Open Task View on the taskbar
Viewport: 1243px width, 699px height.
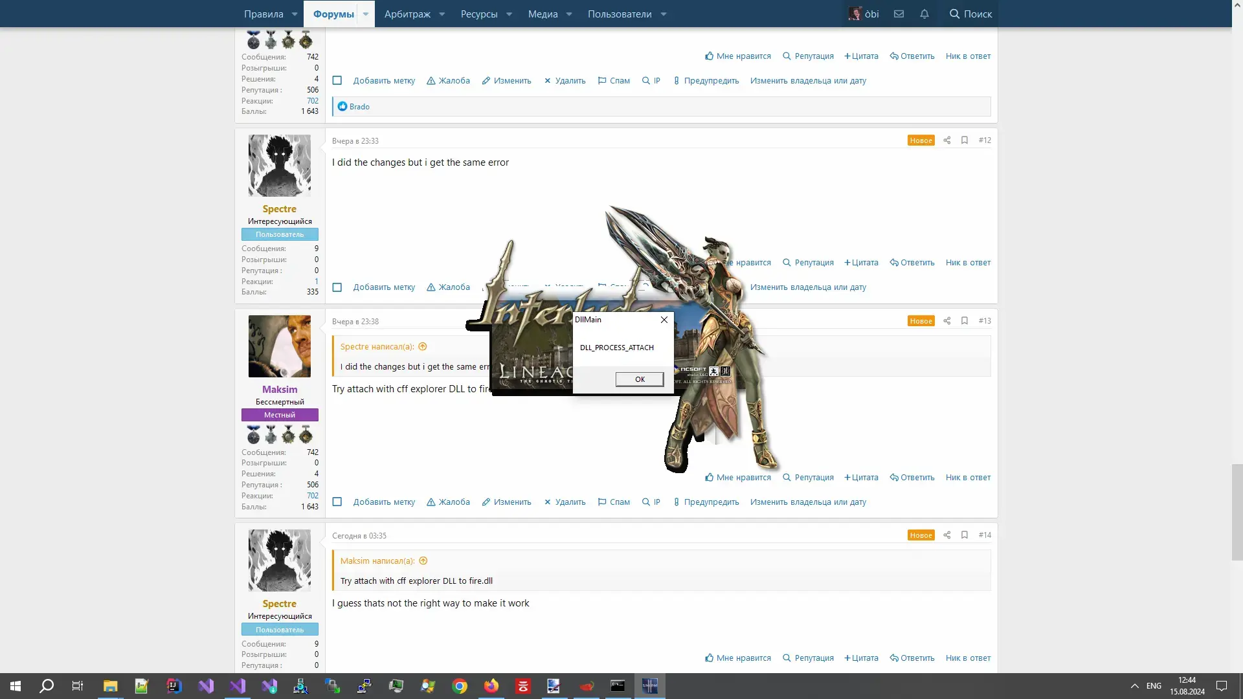(78, 686)
